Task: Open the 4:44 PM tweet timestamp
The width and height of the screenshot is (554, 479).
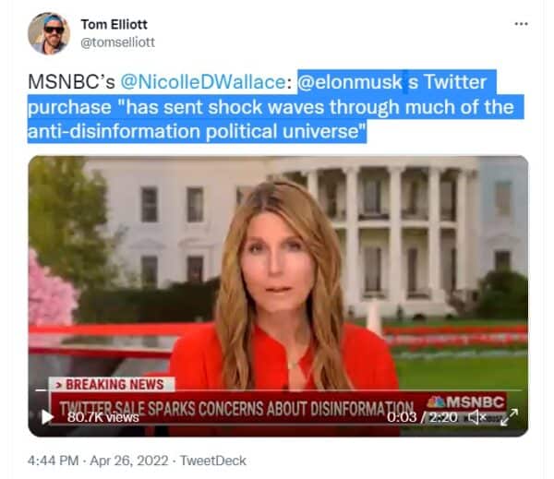Action: (x=53, y=461)
